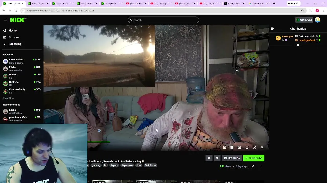
Task: Reload the browser page
Action: pyautogui.click(x=16, y=11)
